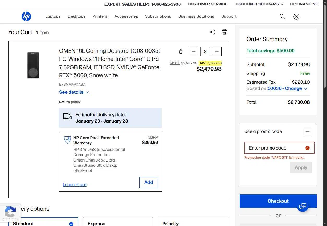327x226 pixels.
Task: Select the Standard delivery option
Action: (43, 222)
